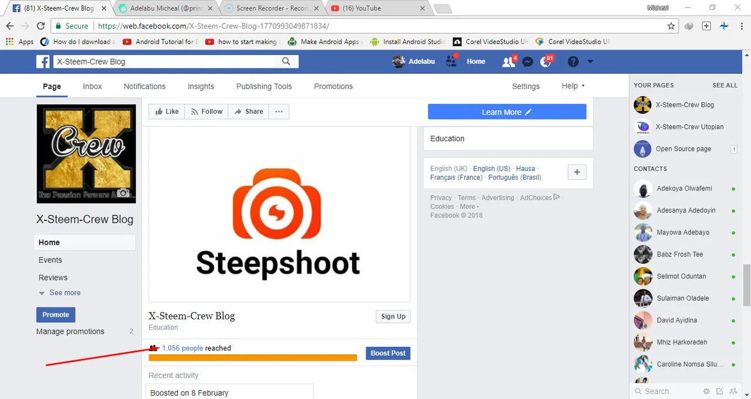
Task: Open the Apps shortcut in bookmarks bar
Action: 20,42
